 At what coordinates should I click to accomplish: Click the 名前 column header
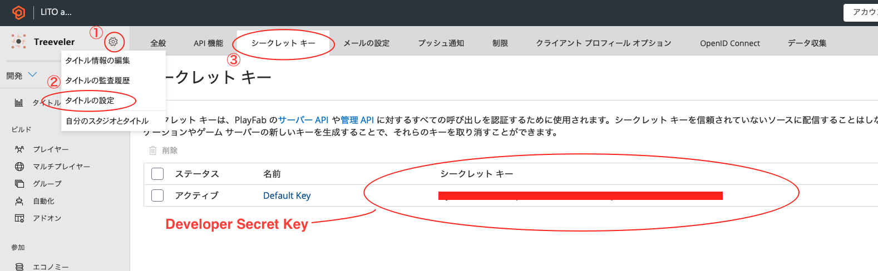pos(272,174)
